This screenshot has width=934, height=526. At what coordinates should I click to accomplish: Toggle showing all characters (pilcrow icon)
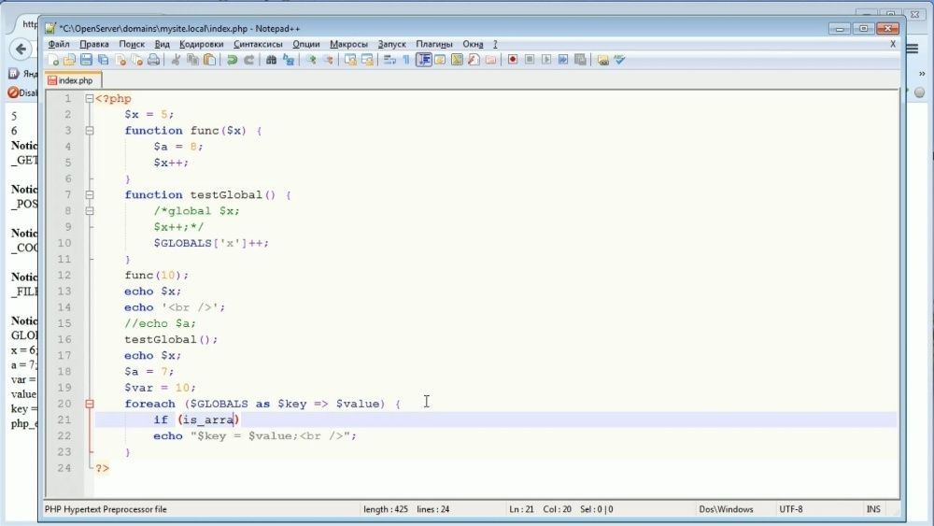click(406, 60)
